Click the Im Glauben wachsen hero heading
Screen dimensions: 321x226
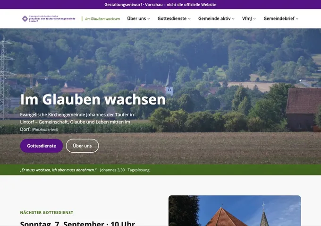coord(93,99)
